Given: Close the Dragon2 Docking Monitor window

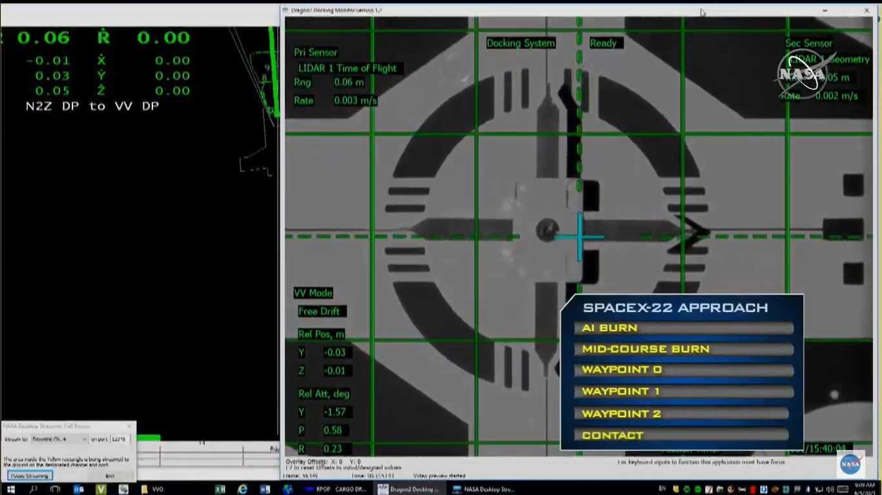Looking at the screenshot, I should (867, 10).
